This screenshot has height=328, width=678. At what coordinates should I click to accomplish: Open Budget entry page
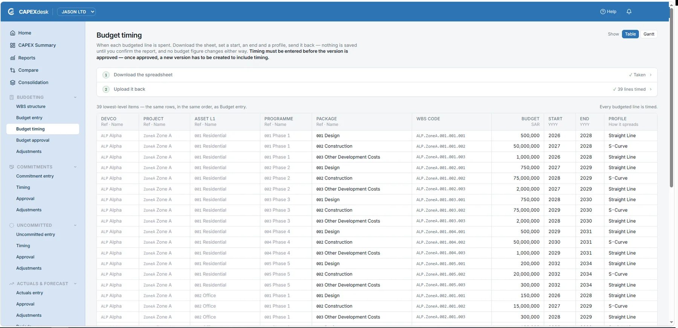click(29, 118)
